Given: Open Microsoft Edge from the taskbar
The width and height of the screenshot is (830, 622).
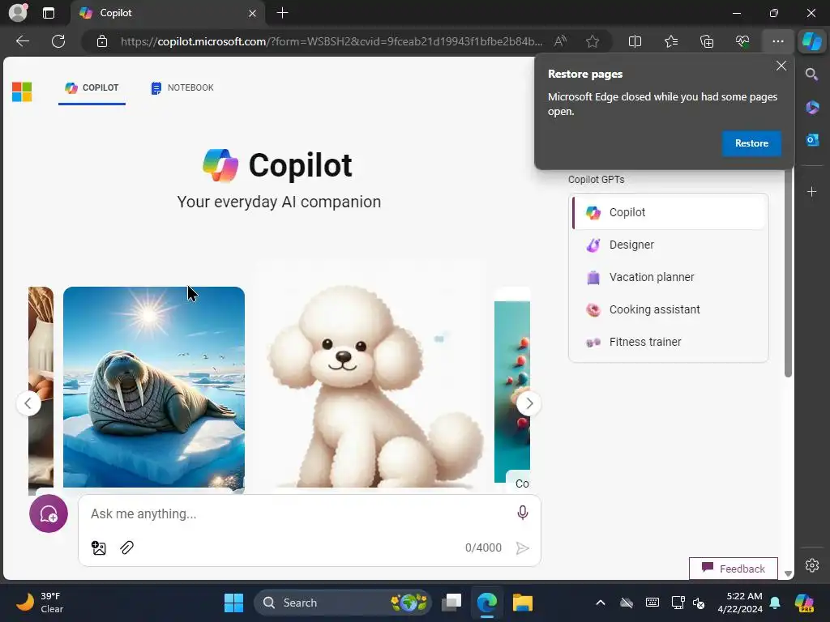Looking at the screenshot, I should pos(487,603).
